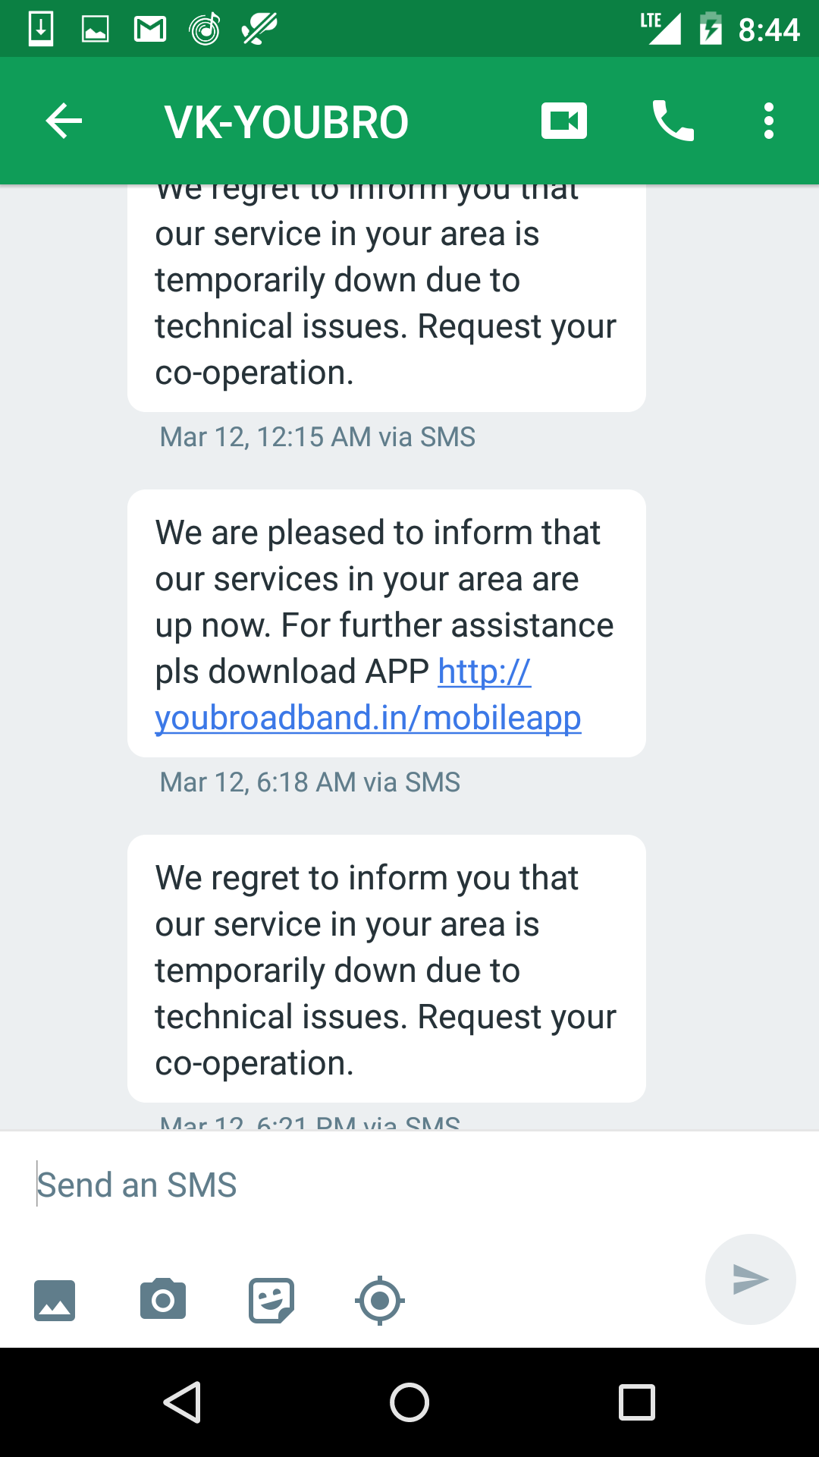This screenshot has width=819, height=1457.
Task: Tap the VK-YOUBRO conversation title
Action: (287, 121)
